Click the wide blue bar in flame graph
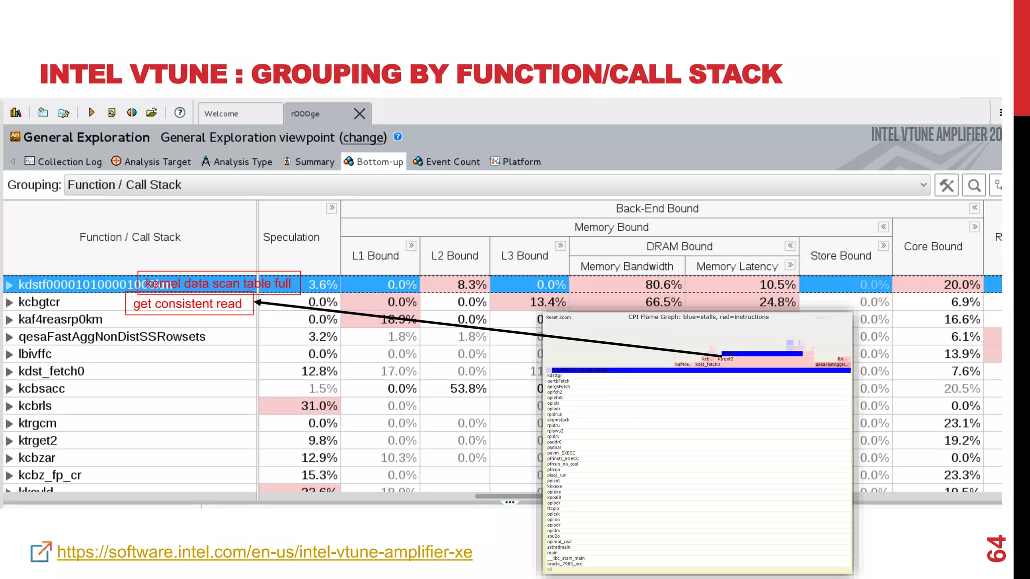The width and height of the screenshot is (1030, 579). click(x=701, y=370)
